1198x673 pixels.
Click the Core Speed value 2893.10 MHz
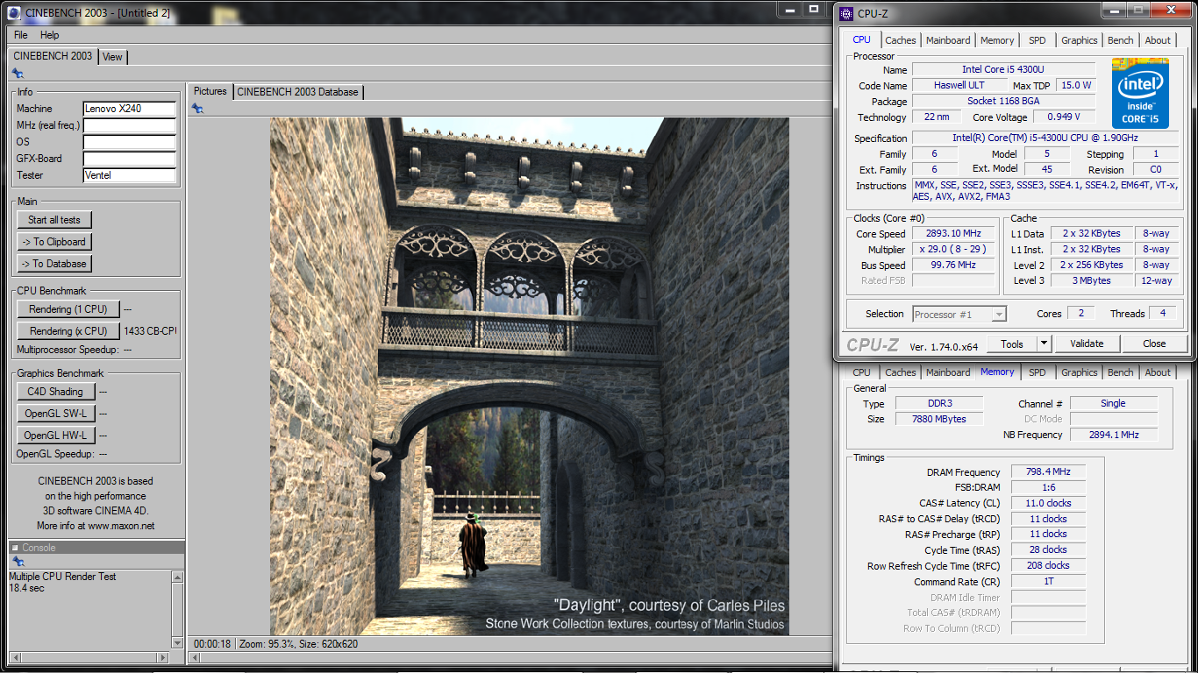point(953,233)
